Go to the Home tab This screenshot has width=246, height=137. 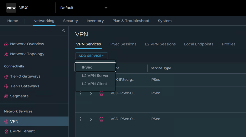(13, 21)
